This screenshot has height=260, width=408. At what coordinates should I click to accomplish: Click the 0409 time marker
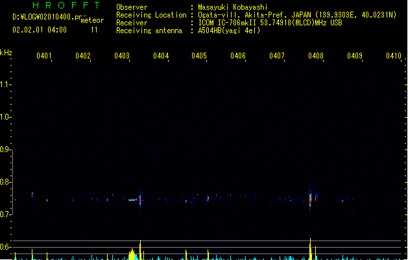[x=355, y=56]
